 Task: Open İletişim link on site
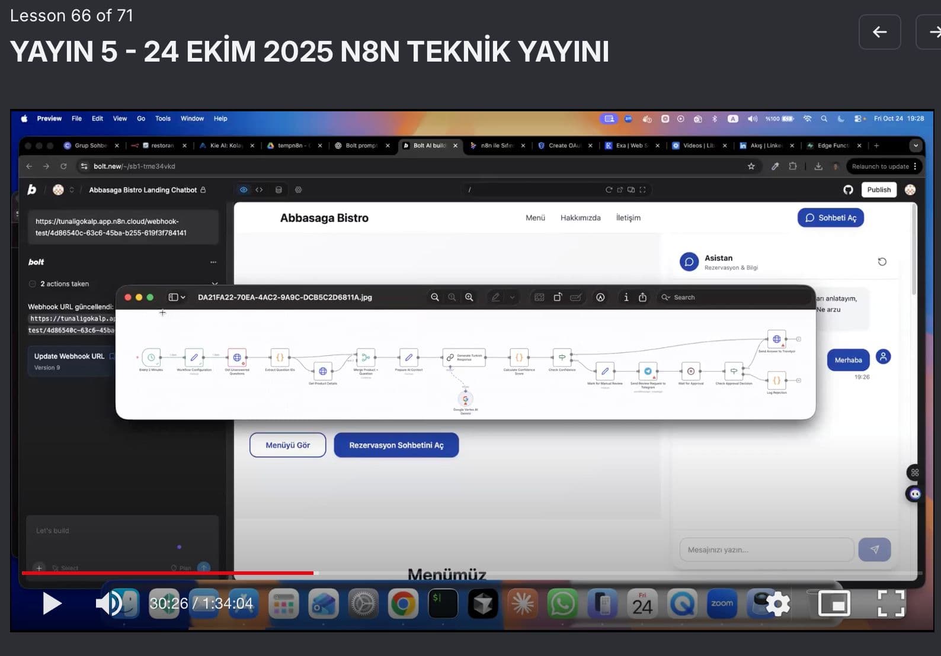coord(628,218)
